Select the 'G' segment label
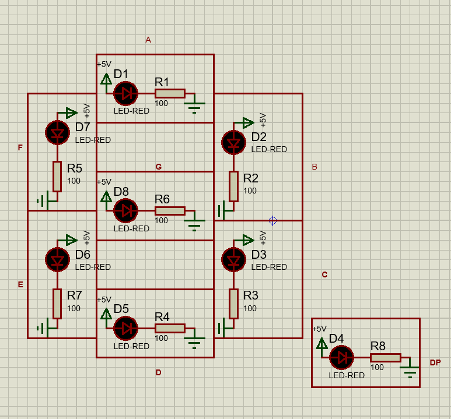451x419 pixels. pyautogui.click(x=158, y=167)
